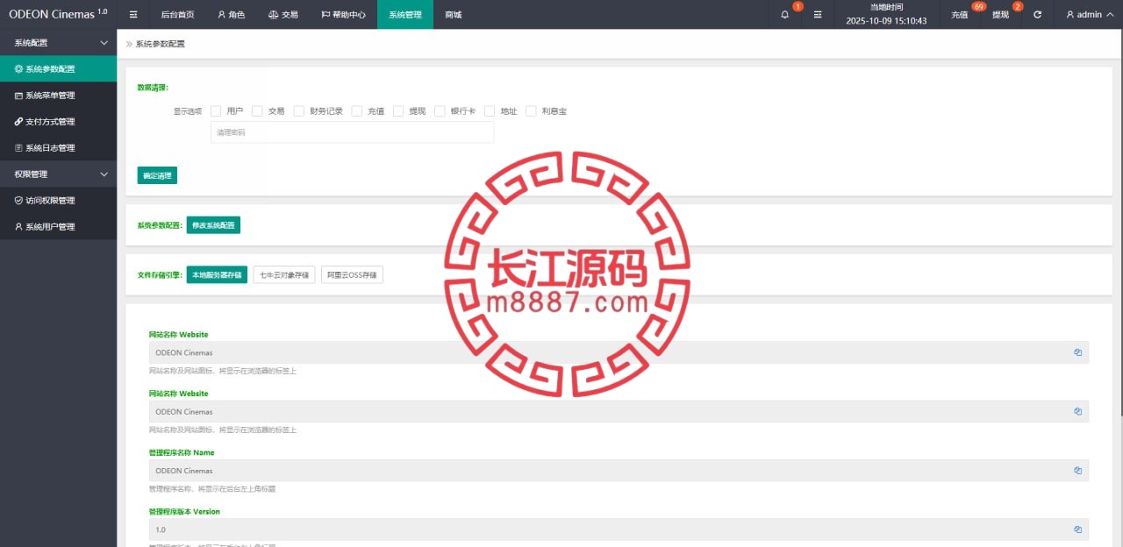Click the list icon beside the bell
1123x547 pixels.
(818, 15)
